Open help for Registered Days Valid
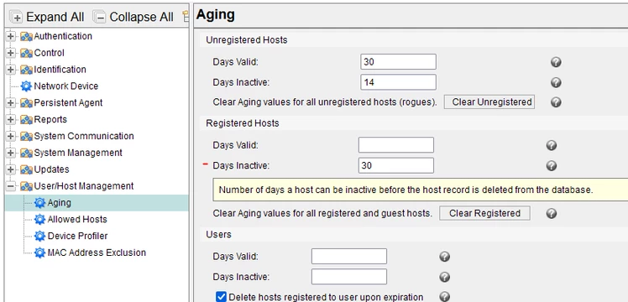 pyautogui.click(x=552, y=145)
